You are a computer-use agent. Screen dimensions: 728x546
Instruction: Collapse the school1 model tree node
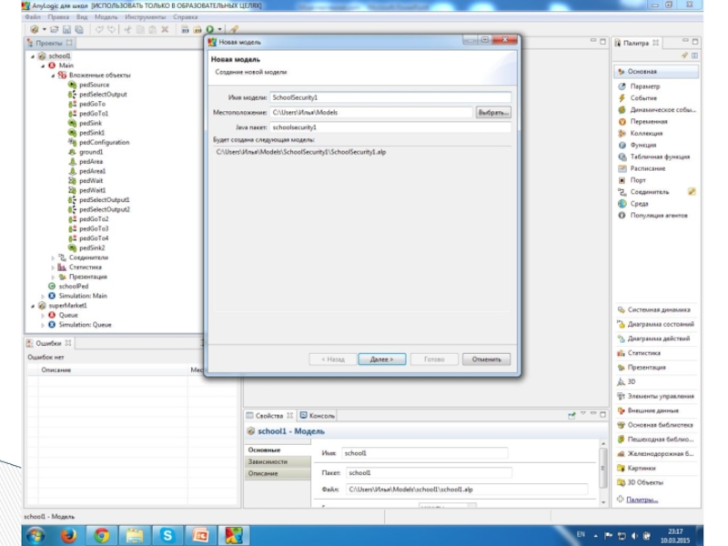tap(33, 56)
